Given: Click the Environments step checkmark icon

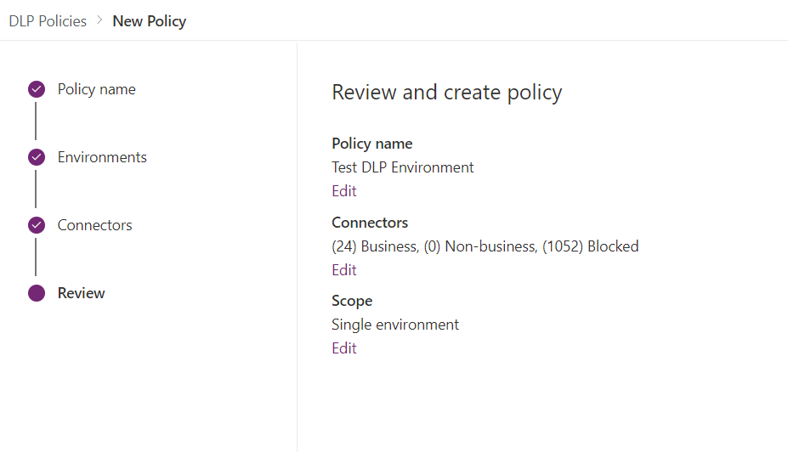Looking at the screenshot, I should point(36,157).
